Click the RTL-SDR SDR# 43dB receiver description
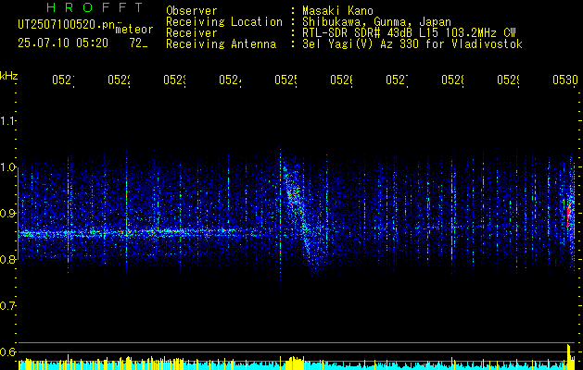This screenshot has height=370, width=583. (409, 33)
